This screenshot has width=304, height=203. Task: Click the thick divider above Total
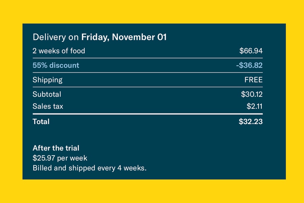click(x=148, y=114)
